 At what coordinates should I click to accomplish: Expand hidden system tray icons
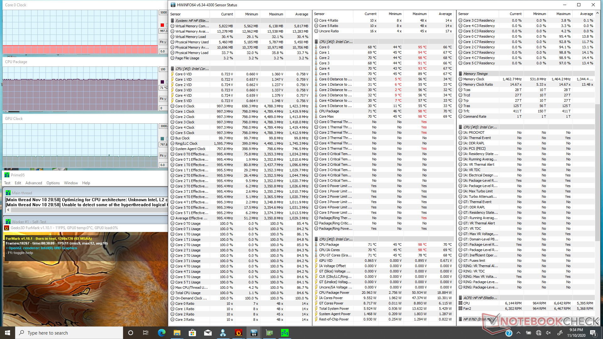518,333
